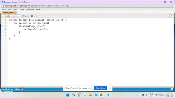This screenshot has height=98, width=175.
Task: Open File Explorer from taskbar
Action: (x=90, y=95)
